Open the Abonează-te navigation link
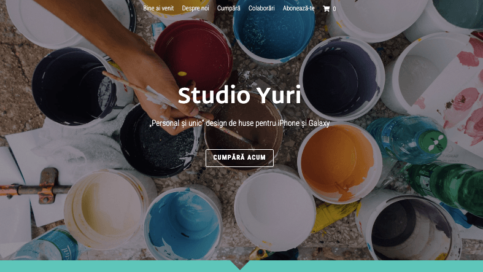The width and height of the screenshot is (483, 272). (298, 9)
